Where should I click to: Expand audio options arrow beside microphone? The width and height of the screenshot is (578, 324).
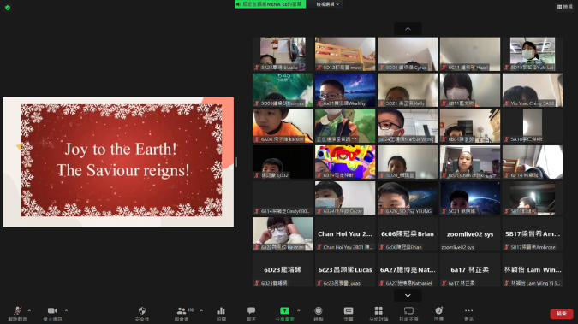[29, 310]
